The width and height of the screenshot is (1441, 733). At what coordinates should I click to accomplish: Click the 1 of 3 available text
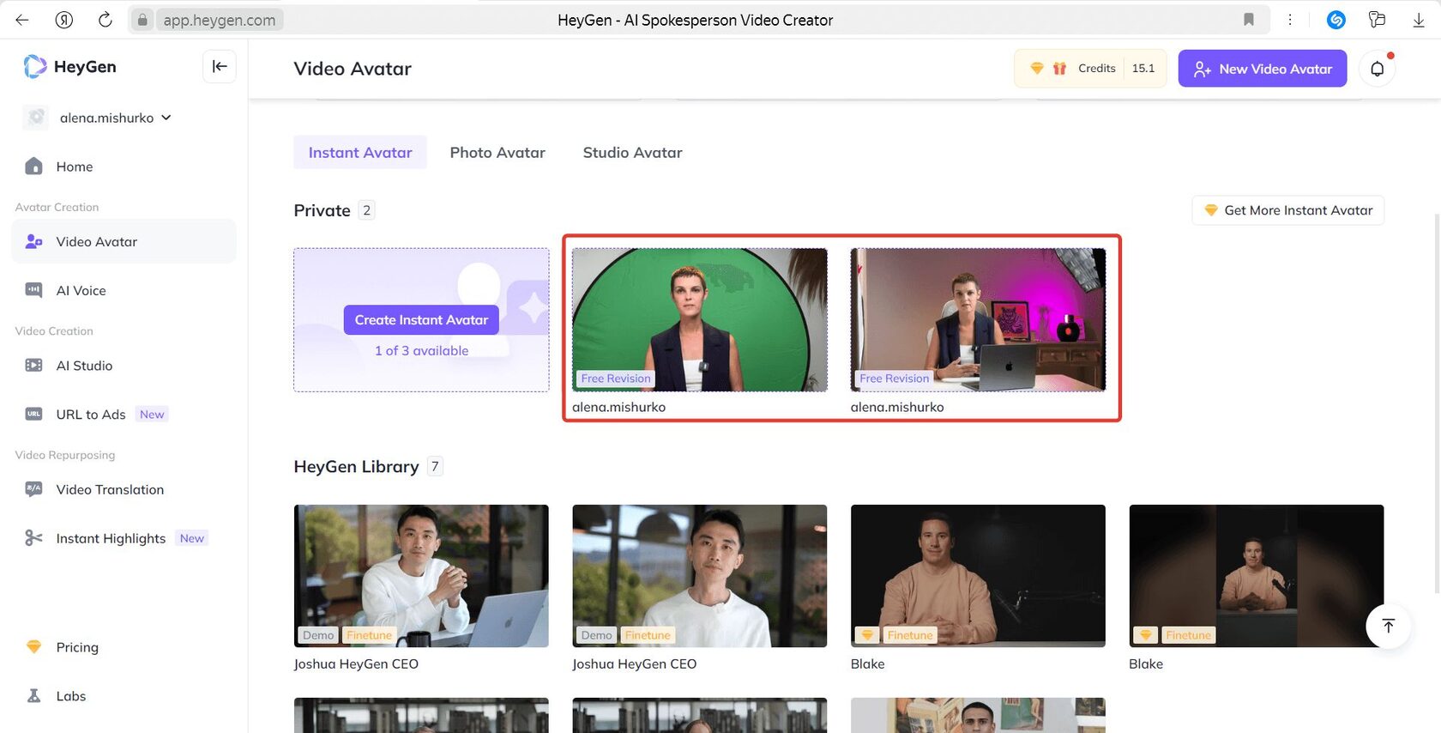click(x=421, y=351)
